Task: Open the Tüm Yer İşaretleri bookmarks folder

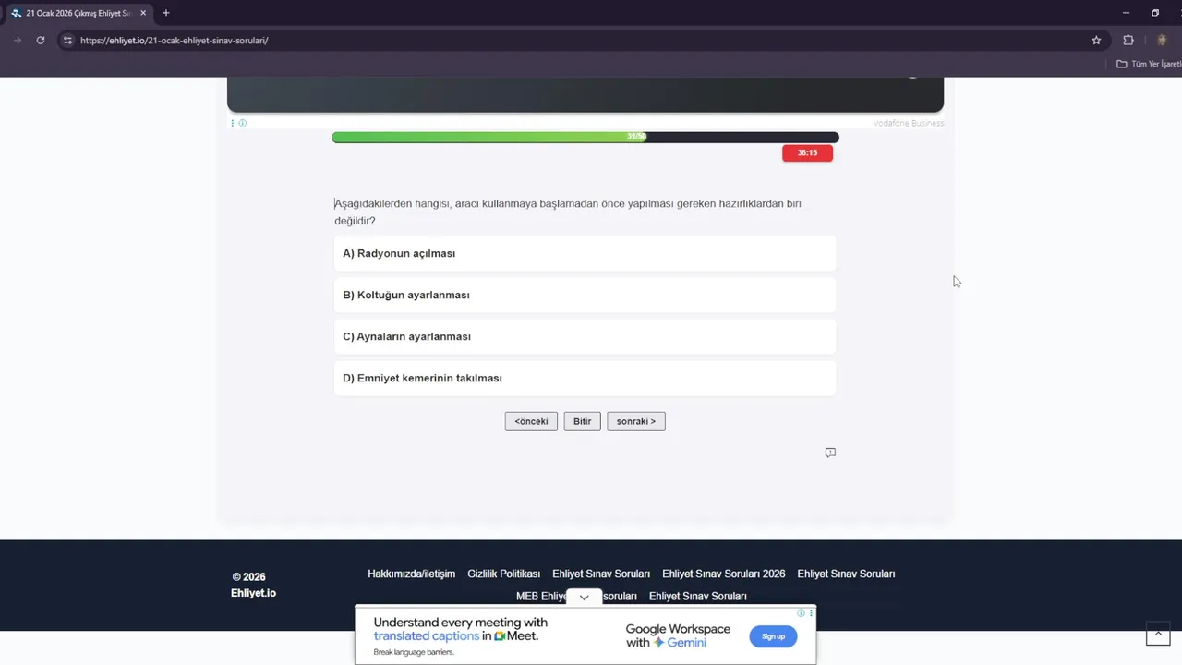Action: tap(1149, 64)
